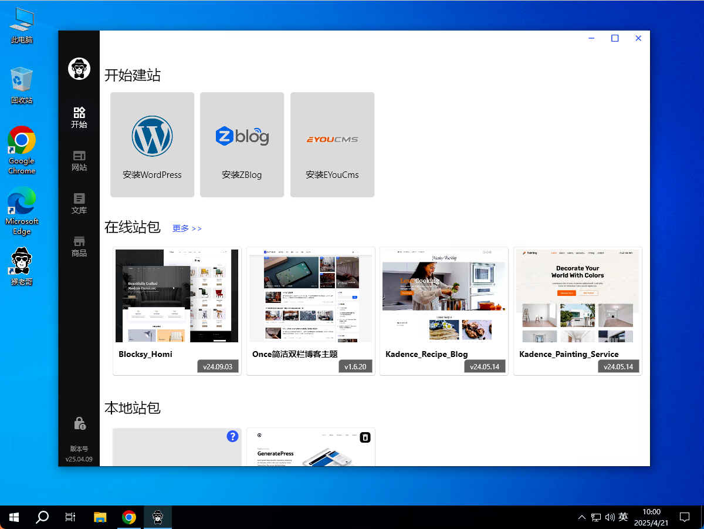Click the 安装EYouCms label
The image size is (704, 529).
pyautogui.click(x=332, y=174)
